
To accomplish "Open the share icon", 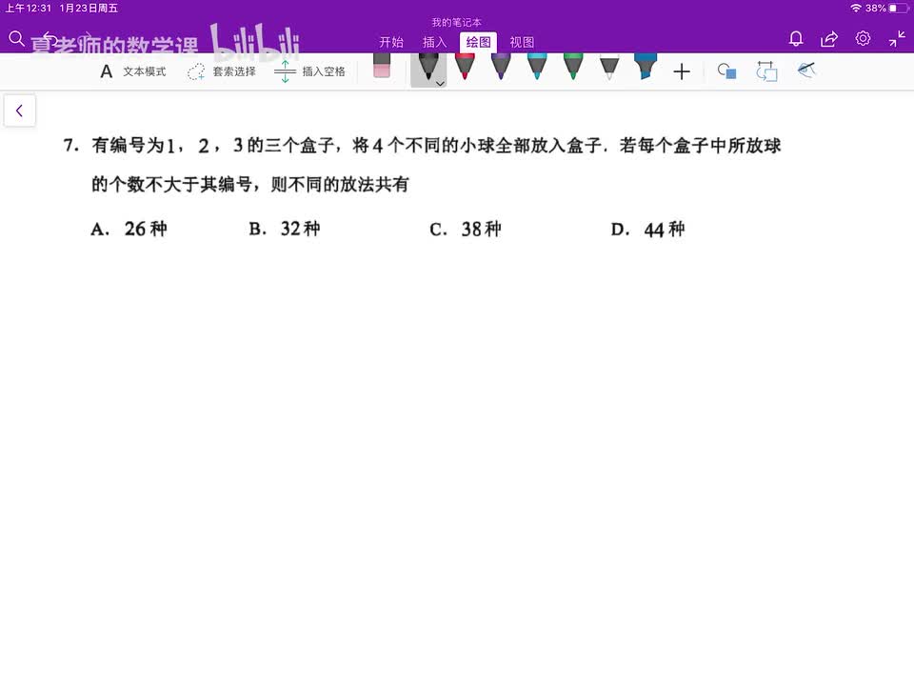I will pos(829,39).
